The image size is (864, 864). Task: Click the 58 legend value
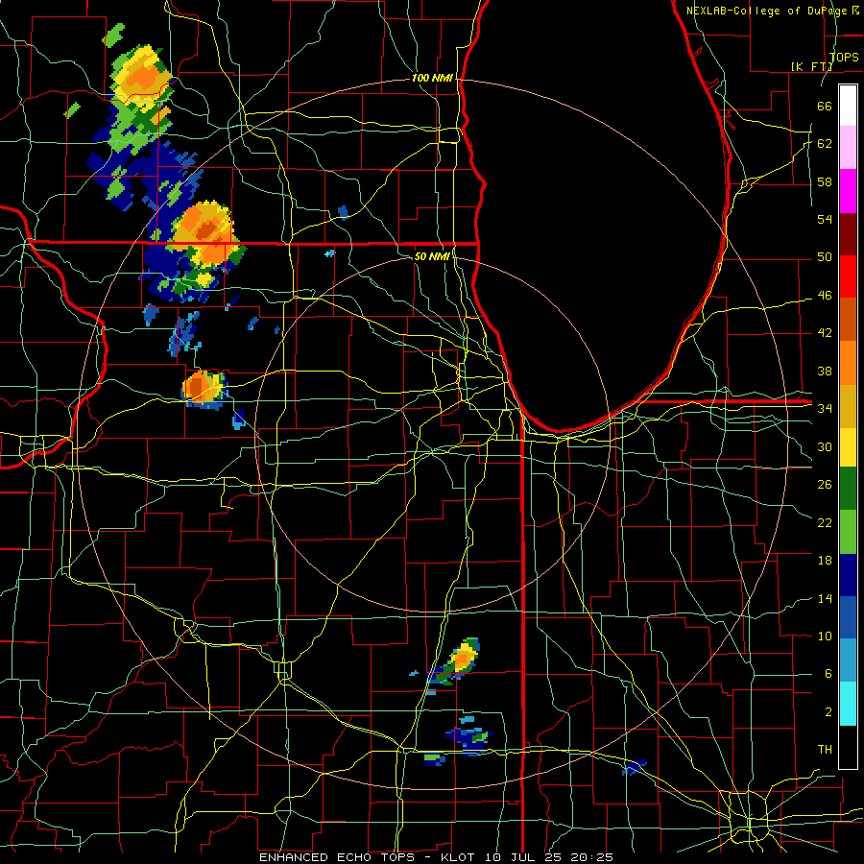tap(825, 181)
